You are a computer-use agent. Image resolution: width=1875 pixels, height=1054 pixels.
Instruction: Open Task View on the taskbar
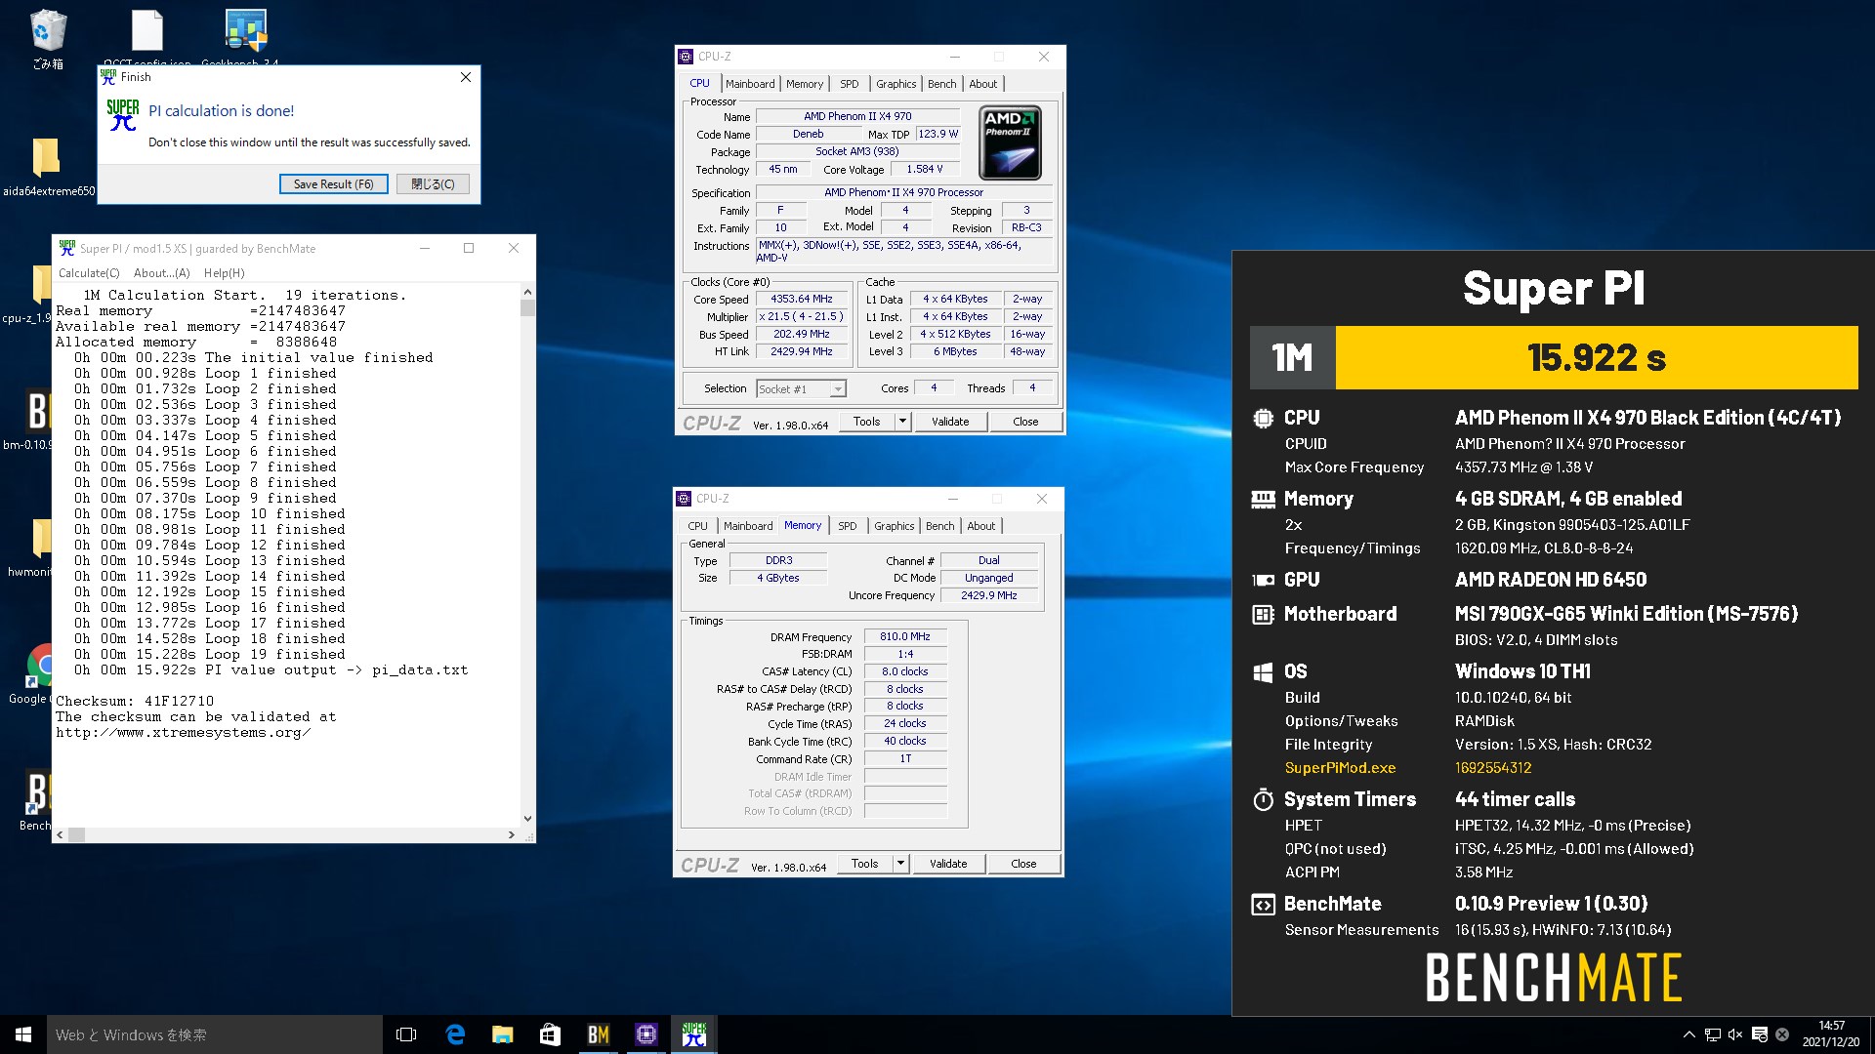tap(406, 1034)
